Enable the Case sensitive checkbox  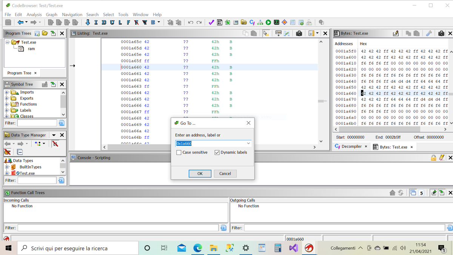tap(179, 152)
